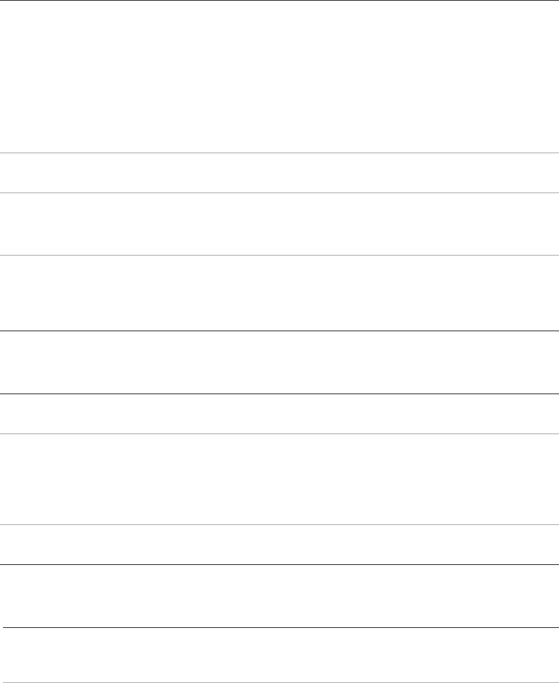
Task: Select the eighth narrow blank row from top
Action: pos(279,545)
